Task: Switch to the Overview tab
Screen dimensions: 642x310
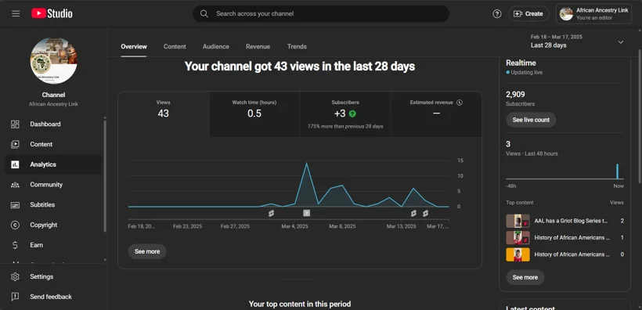Action: pos(134,46)
